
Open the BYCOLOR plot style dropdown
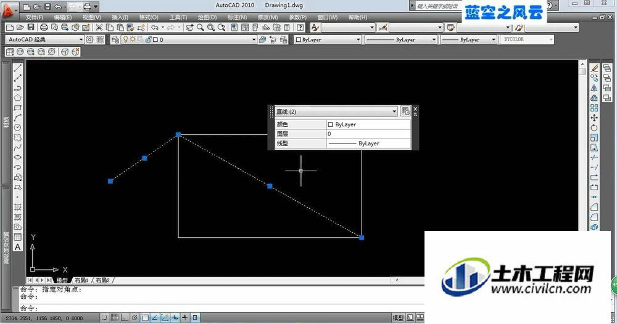pos(526,39)
